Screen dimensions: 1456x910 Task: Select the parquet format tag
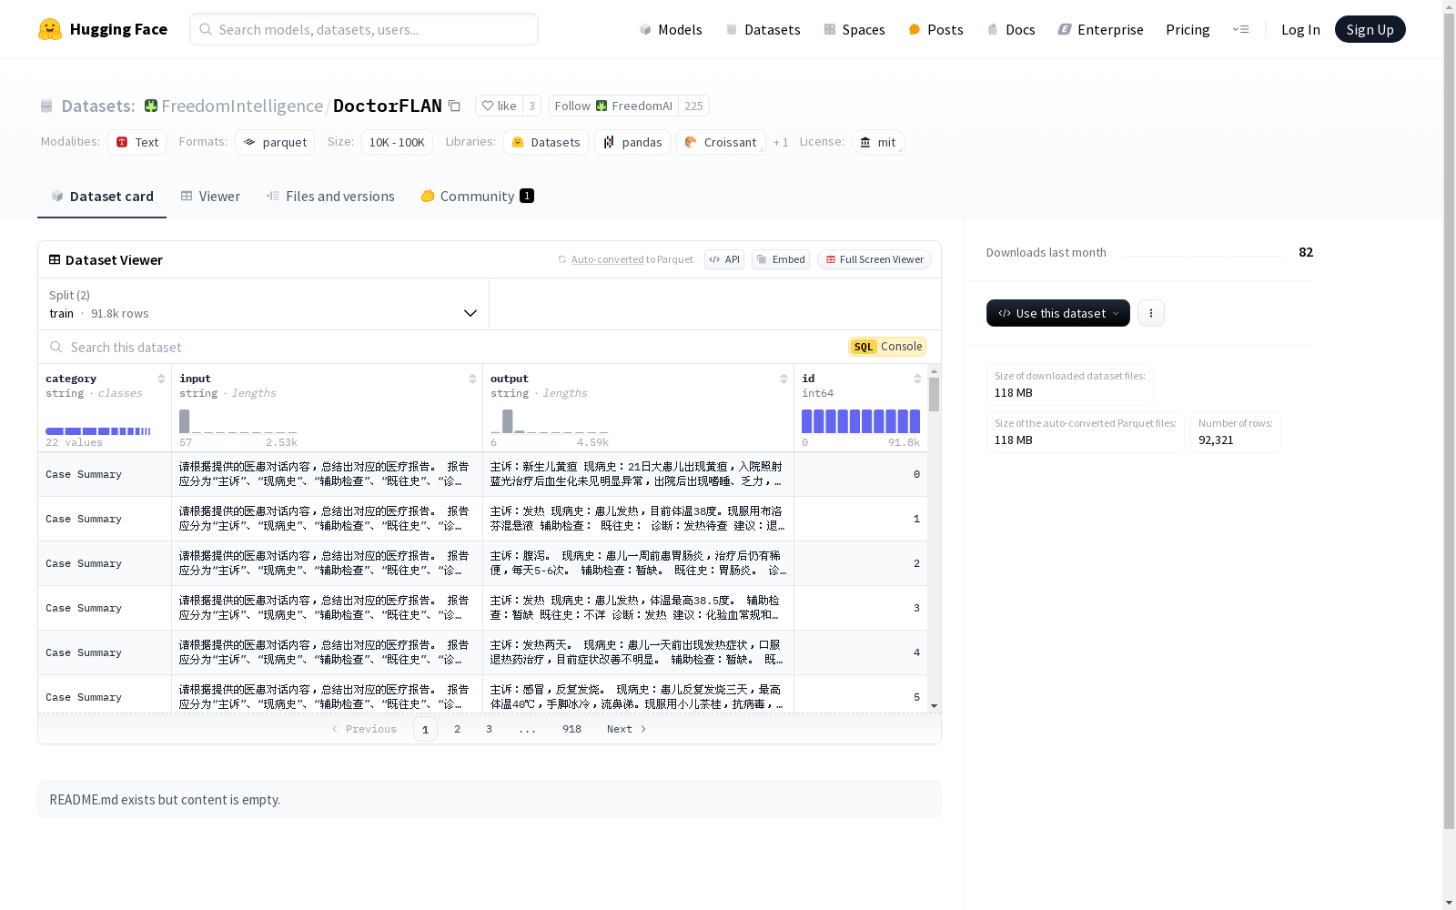(275, 142)
